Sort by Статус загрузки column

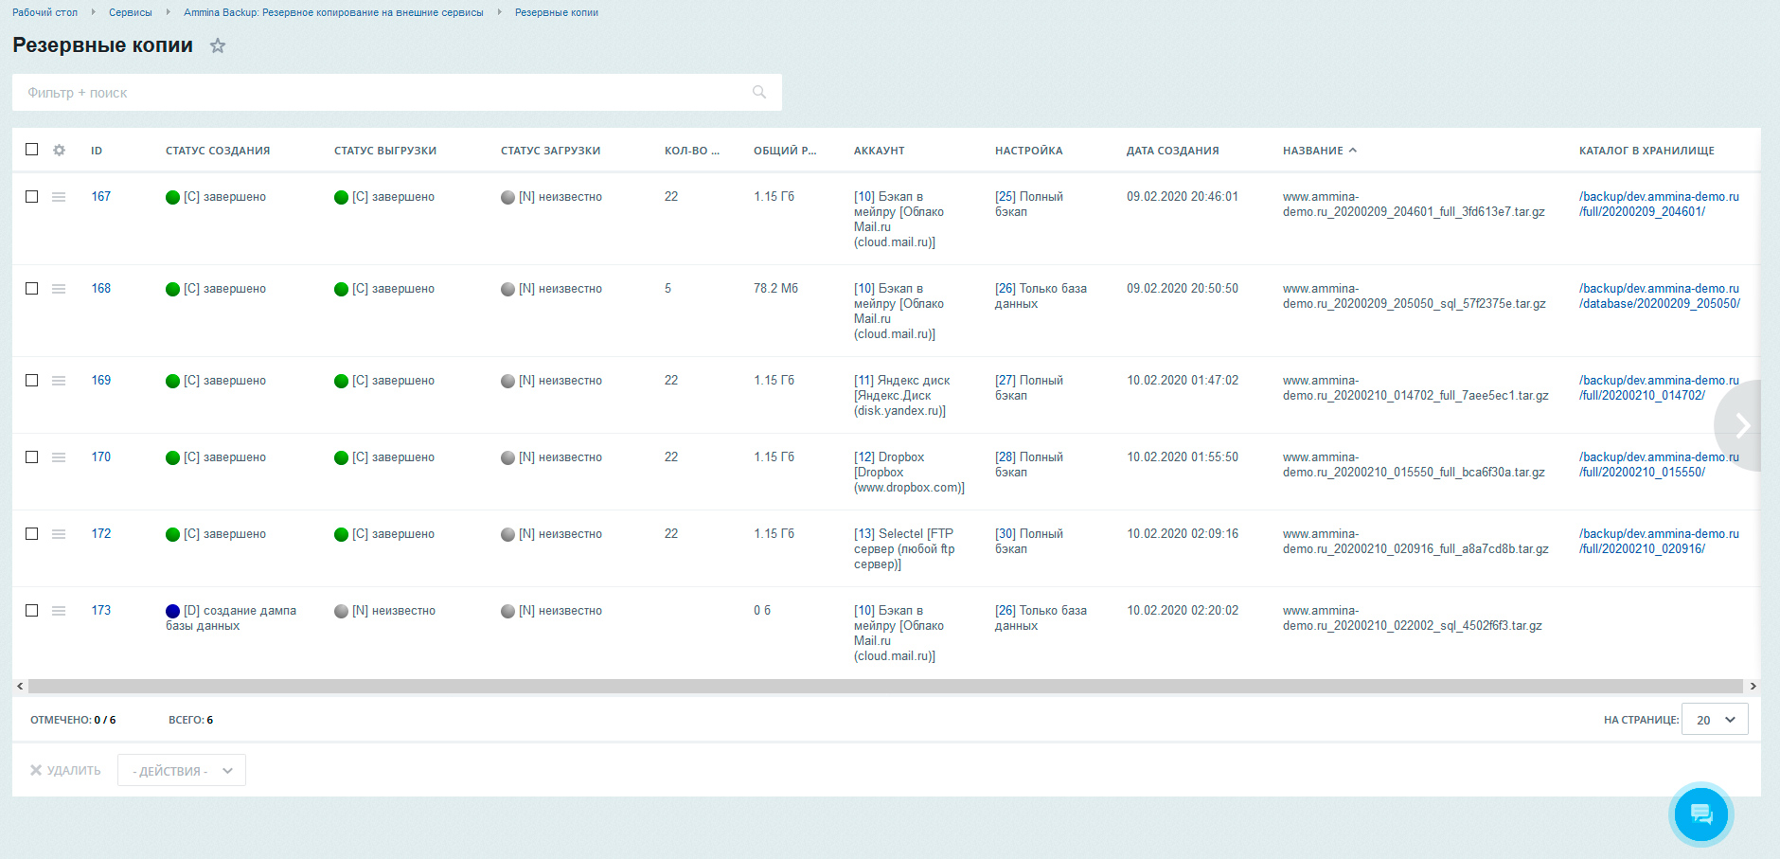click(x=550, y=151)
